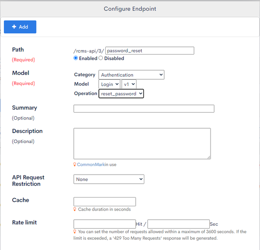Click the Rate limit Hit input field

coord(104,224)
